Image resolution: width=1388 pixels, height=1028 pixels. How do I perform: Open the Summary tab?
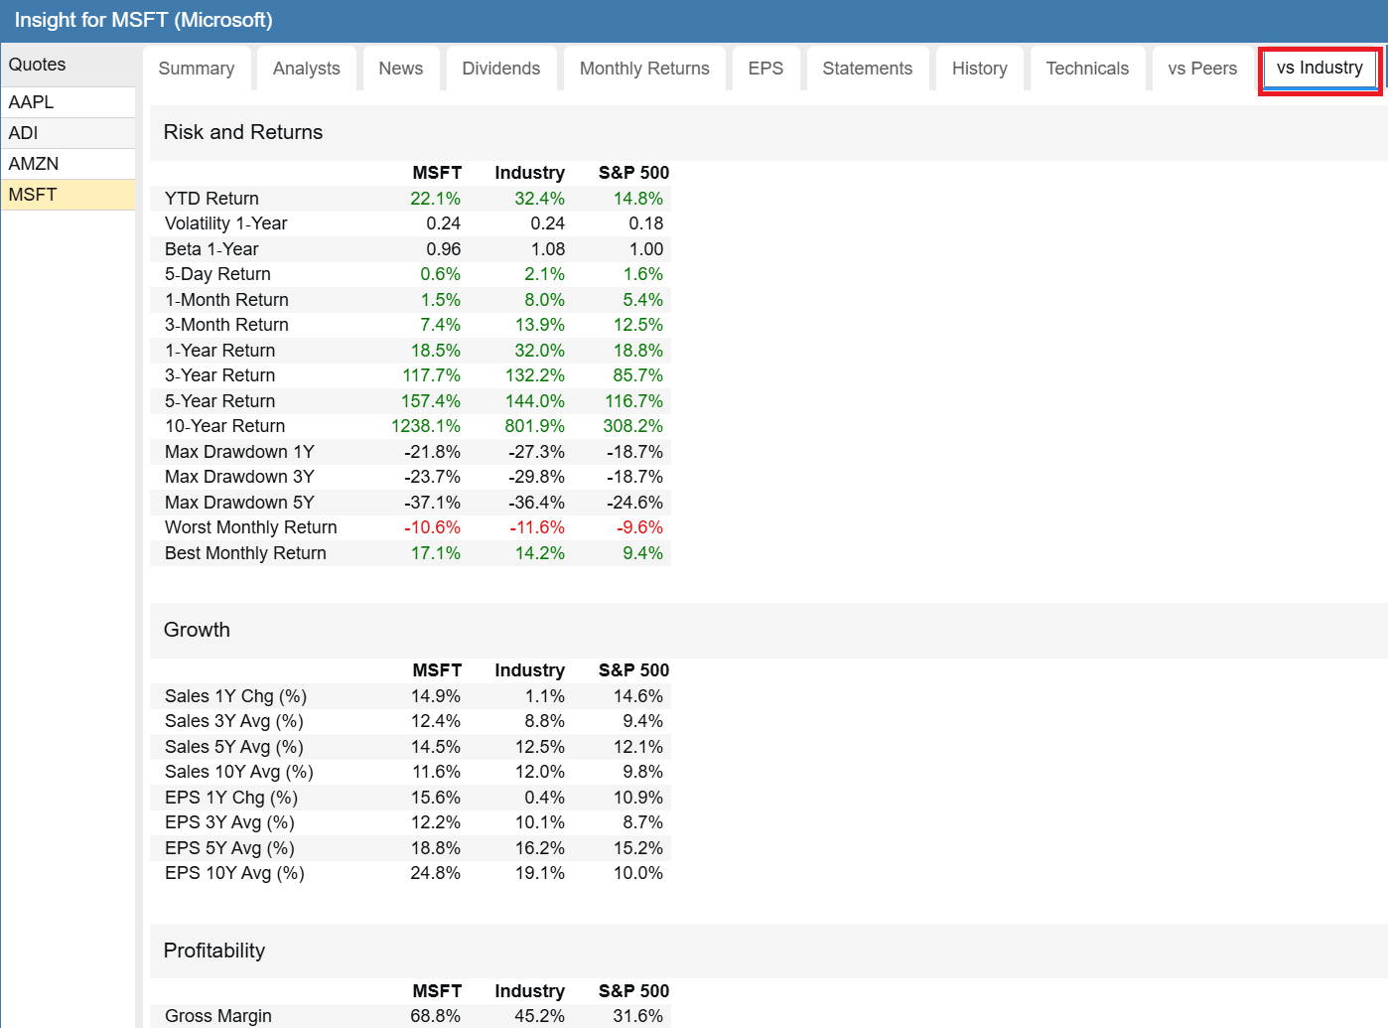click(x=197, y=69)
